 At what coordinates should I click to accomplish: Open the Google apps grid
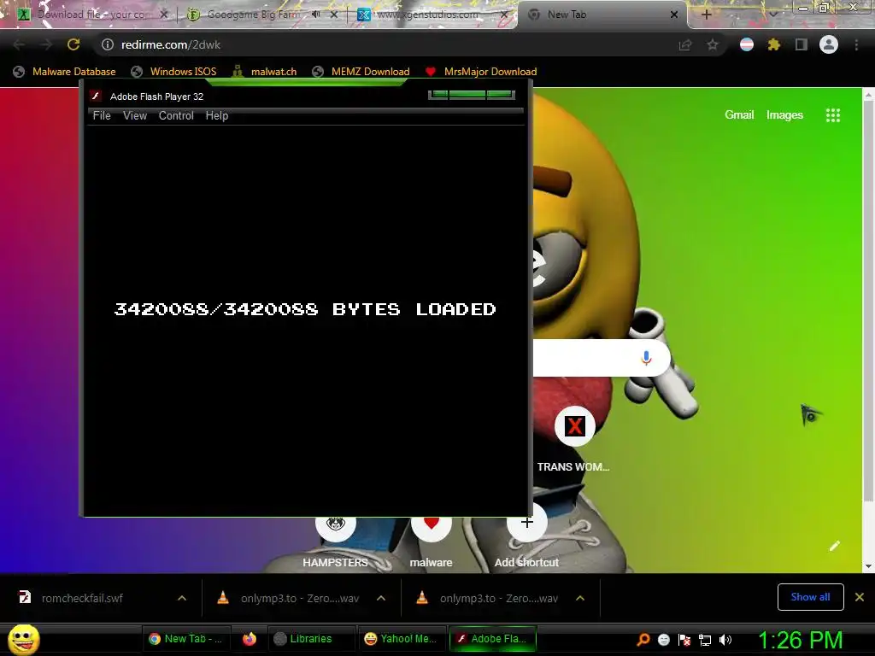(x=833, y=115)
